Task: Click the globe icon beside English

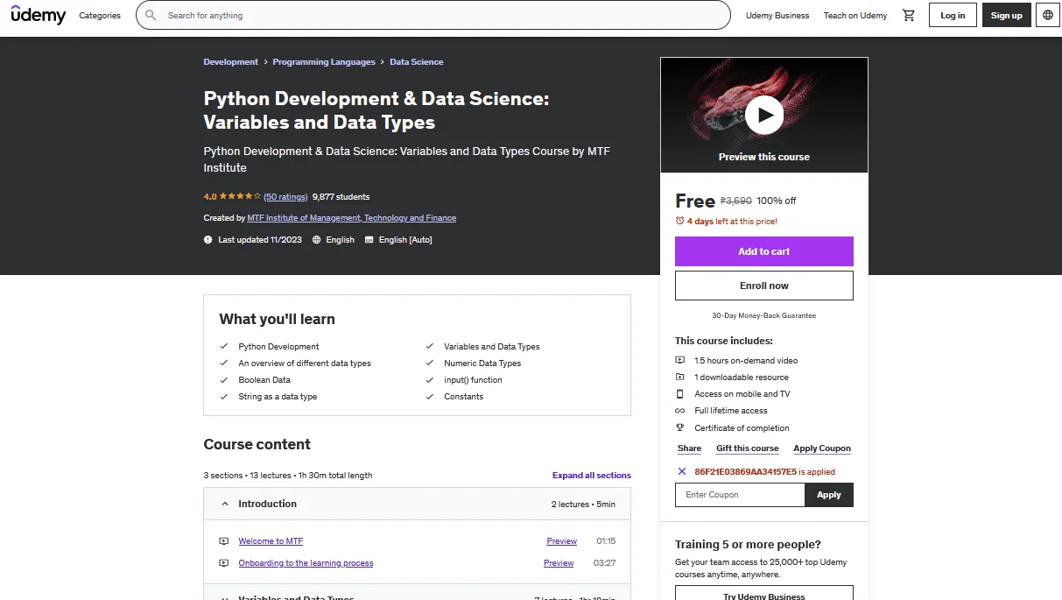Action: pyautogui.click(x=317, y=239)
